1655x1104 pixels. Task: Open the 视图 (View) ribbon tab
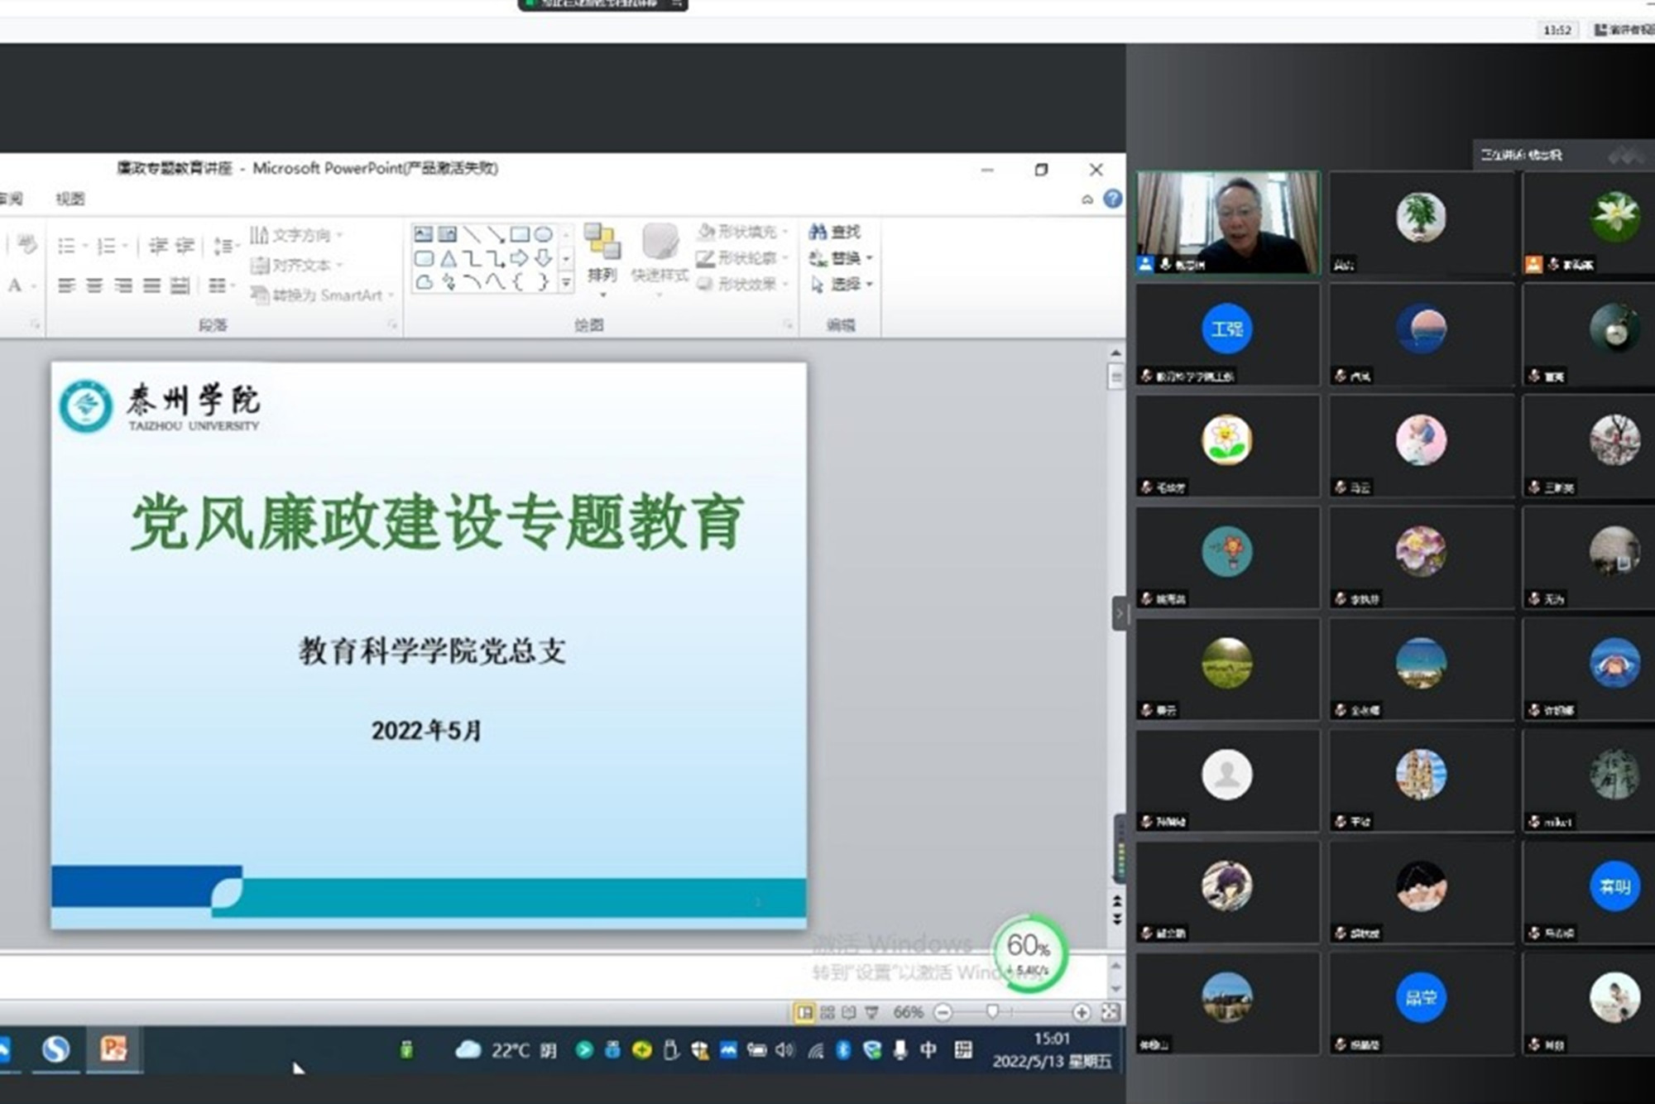coord(70,199)
